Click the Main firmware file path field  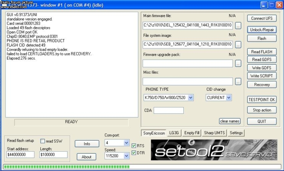point(187,25)
